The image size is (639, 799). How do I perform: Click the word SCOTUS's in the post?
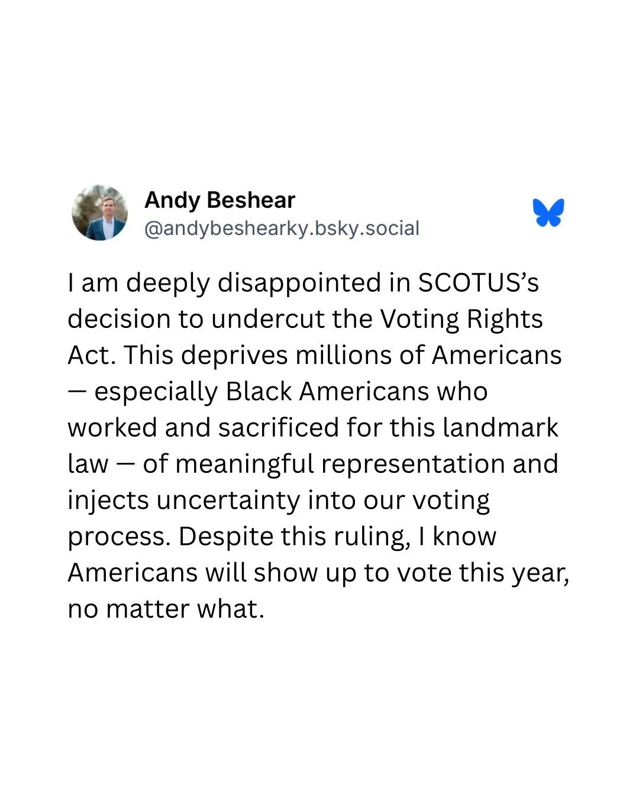coord(479,282)
